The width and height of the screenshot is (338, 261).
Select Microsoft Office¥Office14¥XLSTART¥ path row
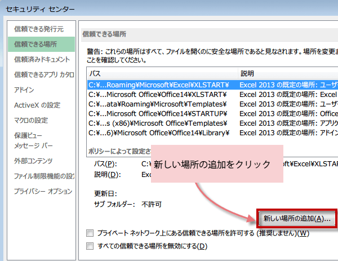[x=212, y=95]
